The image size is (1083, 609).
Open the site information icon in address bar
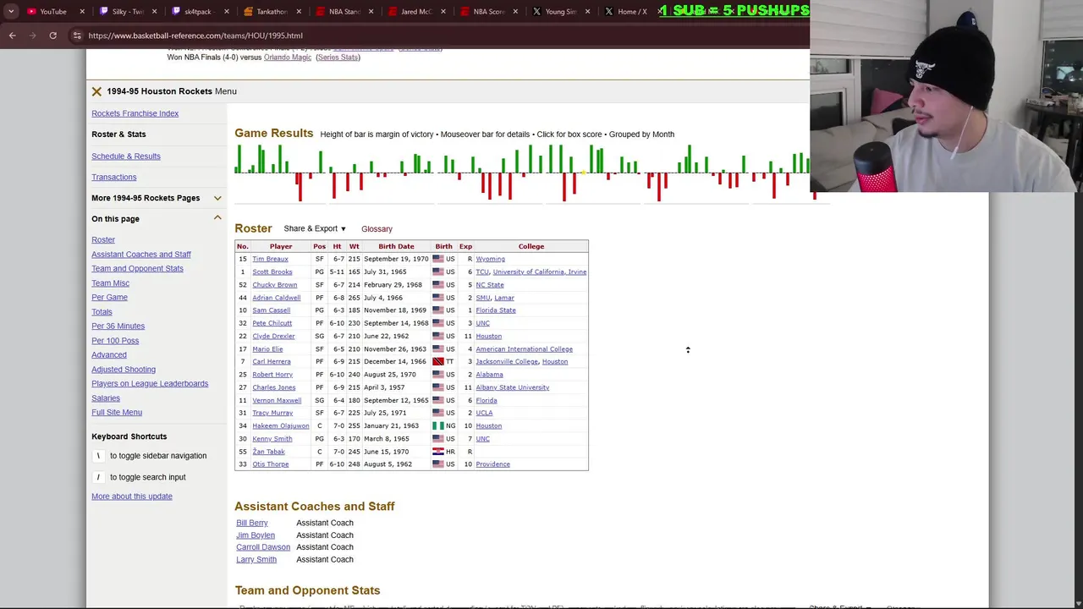[x=77, y=36]
